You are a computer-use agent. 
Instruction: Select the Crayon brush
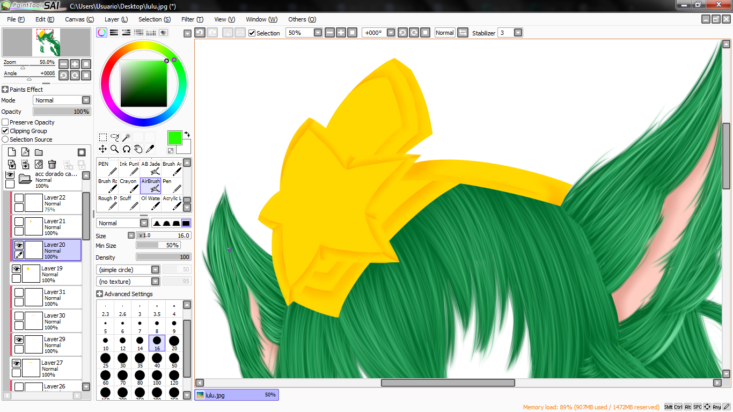[129, 186]
